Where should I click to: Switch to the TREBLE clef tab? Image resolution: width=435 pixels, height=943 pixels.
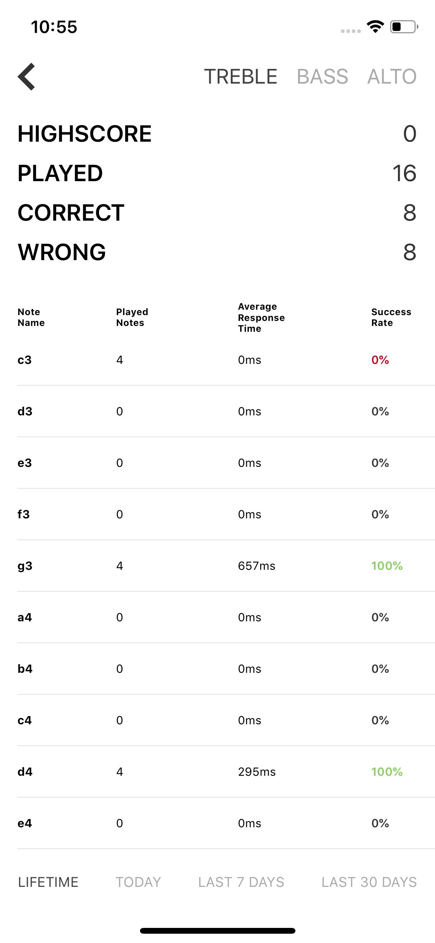[241, 77]
